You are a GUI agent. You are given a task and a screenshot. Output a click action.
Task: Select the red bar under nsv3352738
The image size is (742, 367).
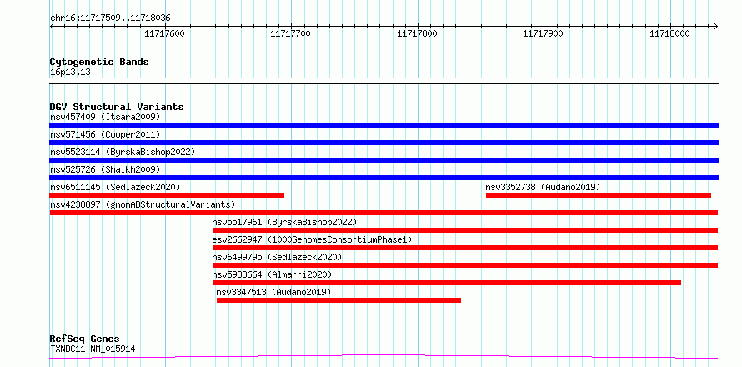(599, 195)
